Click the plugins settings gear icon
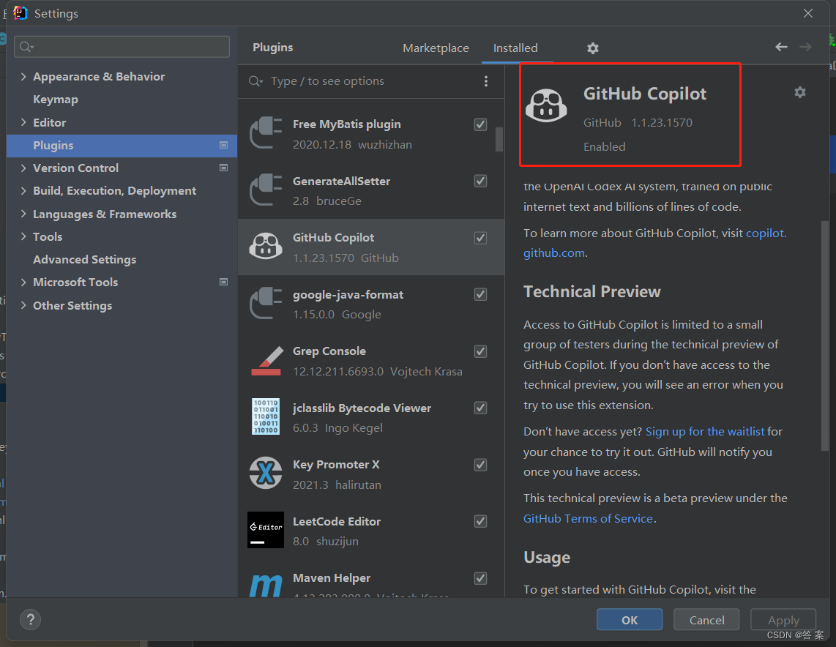The image size is (836, 647). (x=592, y=48)
